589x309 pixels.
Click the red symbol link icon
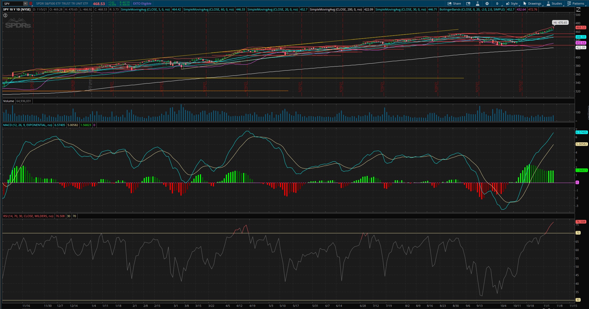click(x=31, y=4)
